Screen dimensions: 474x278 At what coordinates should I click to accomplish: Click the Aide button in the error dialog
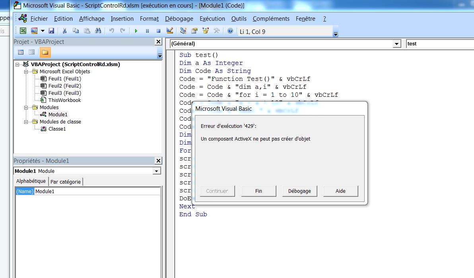coord(340,191)
